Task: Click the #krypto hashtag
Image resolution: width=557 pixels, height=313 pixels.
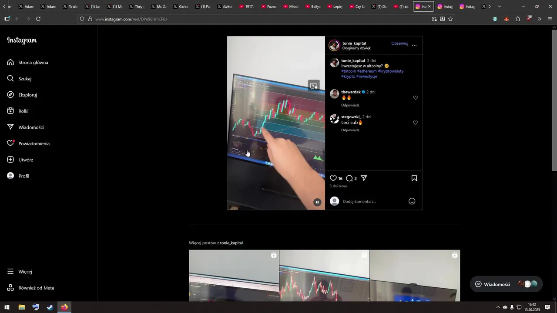Action: 348,76
